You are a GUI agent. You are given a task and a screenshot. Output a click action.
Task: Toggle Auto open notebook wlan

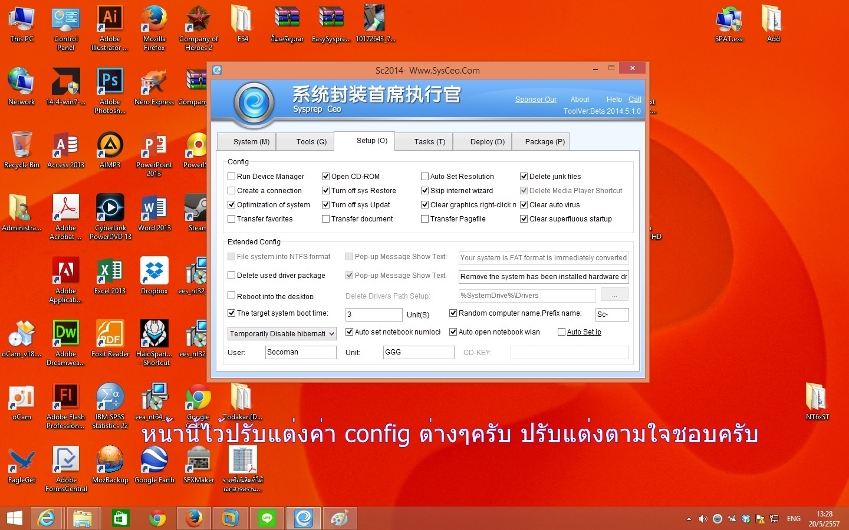point(453,332)
